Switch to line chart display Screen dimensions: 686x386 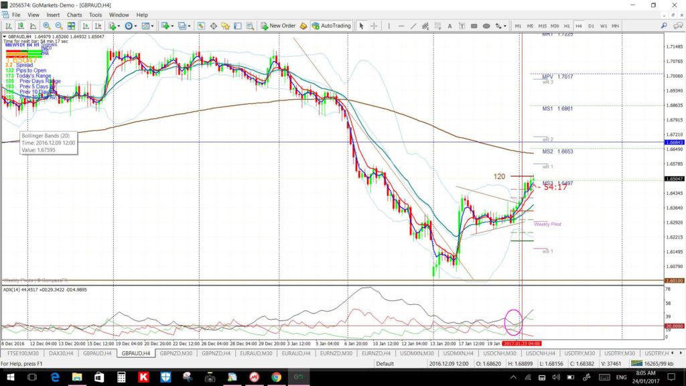point(33,26)
